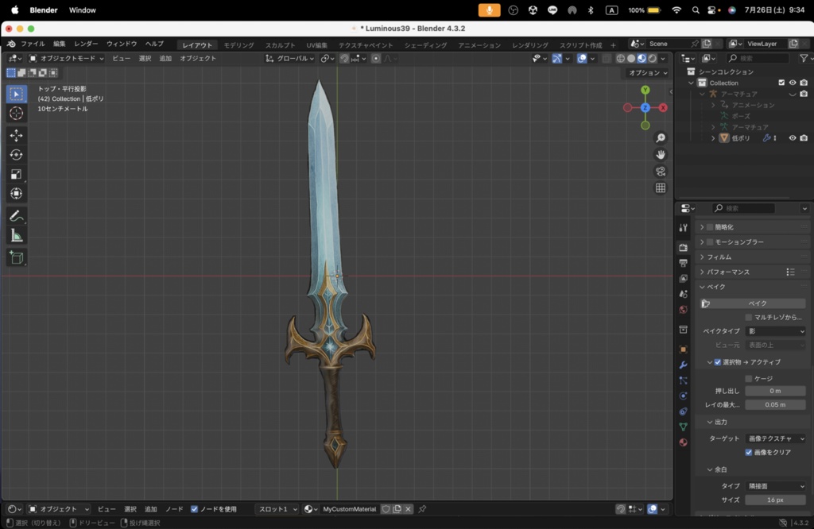Select the Cursor tool below the select tool
The height and width of the screenshot is (529, 814).
(x=16, y=114)
